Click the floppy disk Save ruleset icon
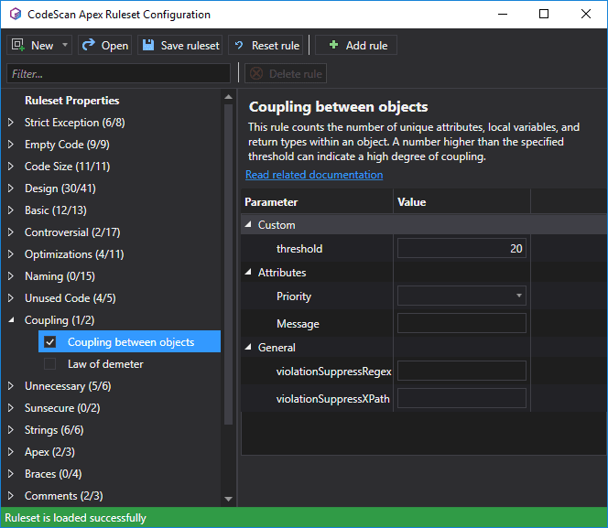The width and height of the screenshot is (608, 528). click(x=148, y=45)
